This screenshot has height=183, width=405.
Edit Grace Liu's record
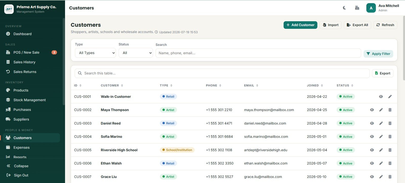pyautogui.click(x=381, y=177)
